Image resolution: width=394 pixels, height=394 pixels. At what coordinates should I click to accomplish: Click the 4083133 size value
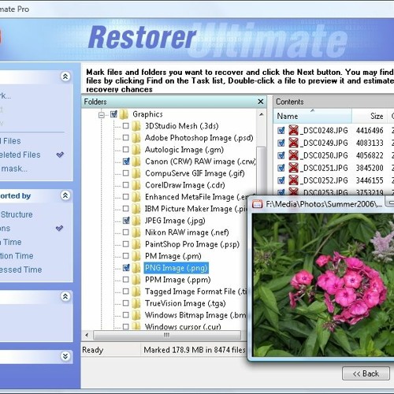pos(370,143)
